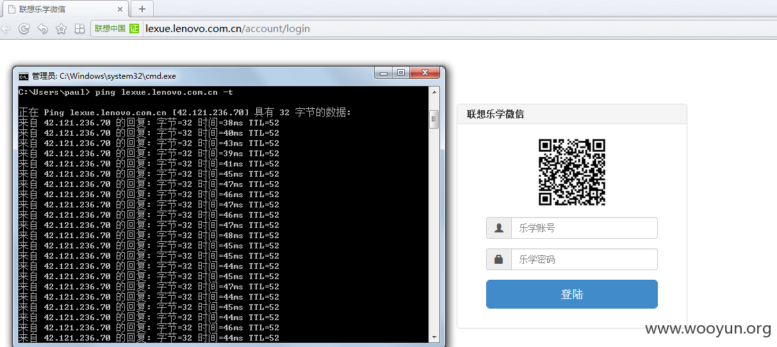Click the green certificate badge in address bar

[134, 29]
